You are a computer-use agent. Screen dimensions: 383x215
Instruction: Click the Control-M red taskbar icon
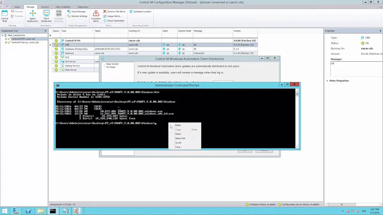[x=77, y=211]
